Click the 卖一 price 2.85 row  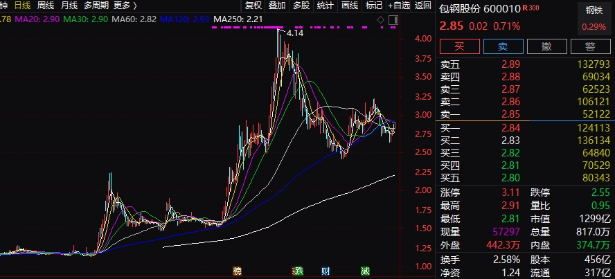pyautogui.click(x=525, y=114)
